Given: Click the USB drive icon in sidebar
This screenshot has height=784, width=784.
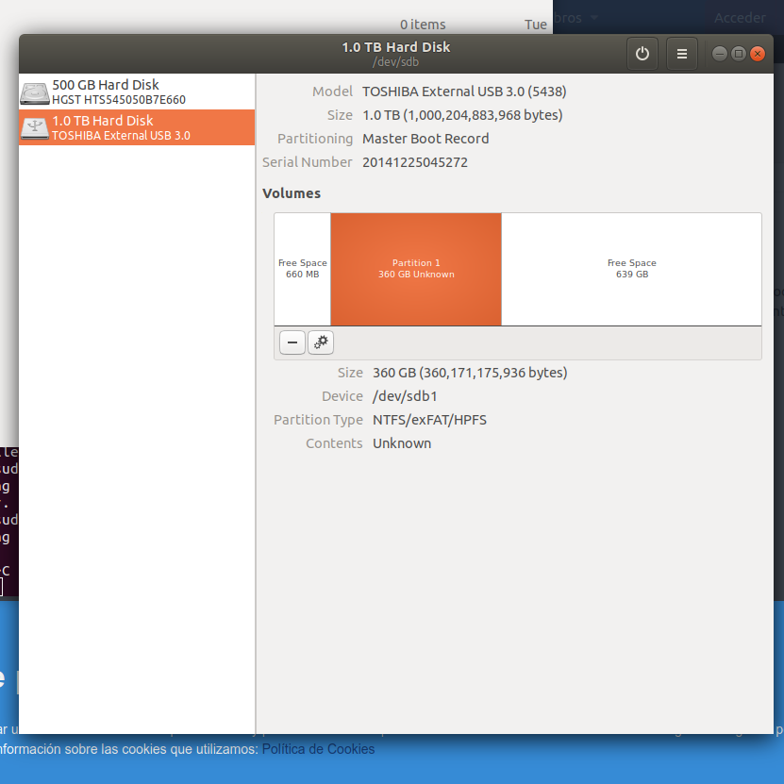Looking at the screenshot, I should tap(35, 127).
